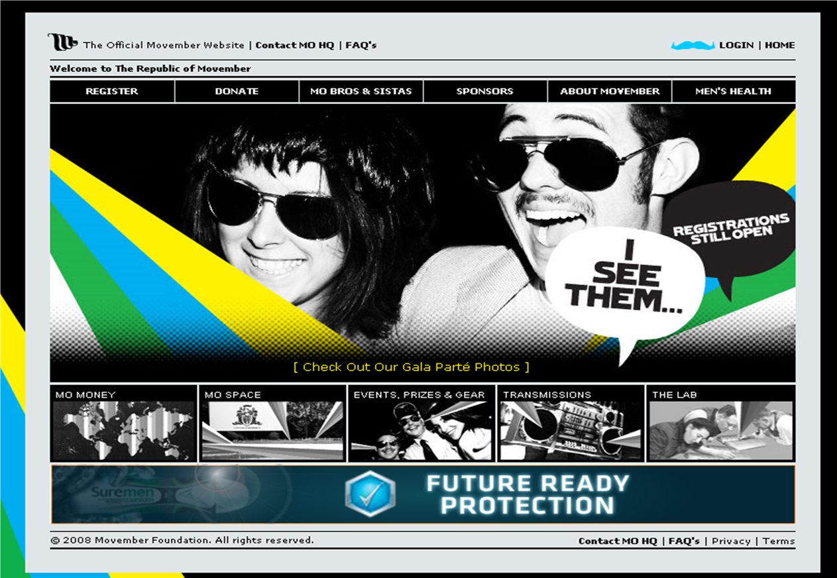The height and width of the screenshot is (578, 837).
Task: Click the REGISTRATIONS STILL OPEN speech bubble
Action: [731, 229]
